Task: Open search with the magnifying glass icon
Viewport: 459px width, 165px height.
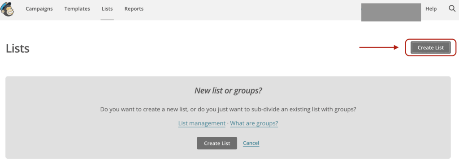Action: [x=452, y=8]
